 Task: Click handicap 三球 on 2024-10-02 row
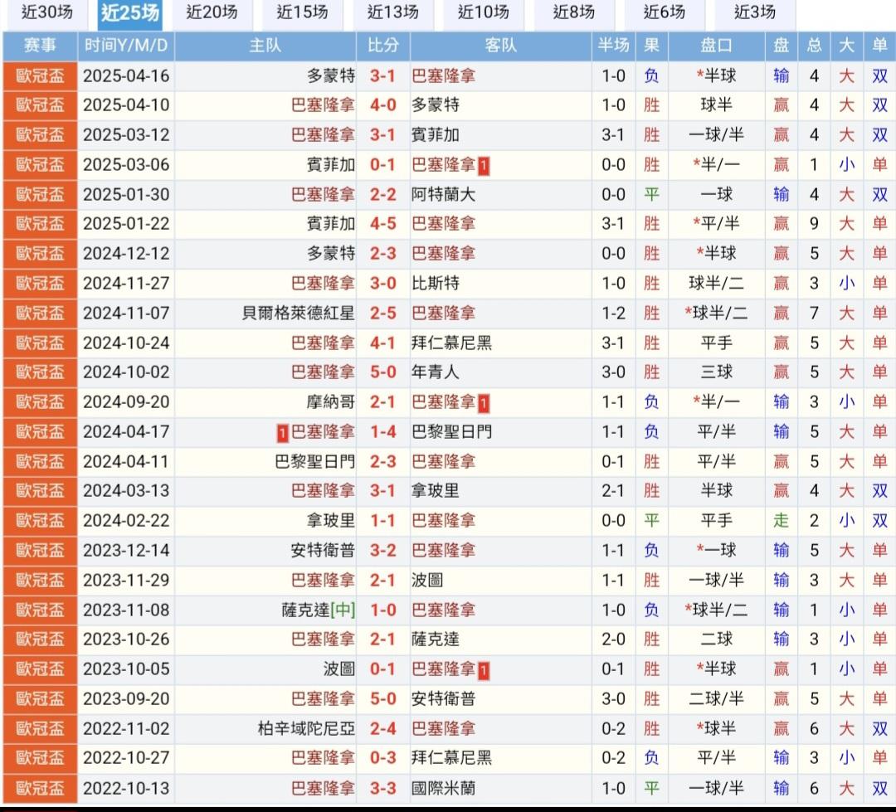coord(717,372)
